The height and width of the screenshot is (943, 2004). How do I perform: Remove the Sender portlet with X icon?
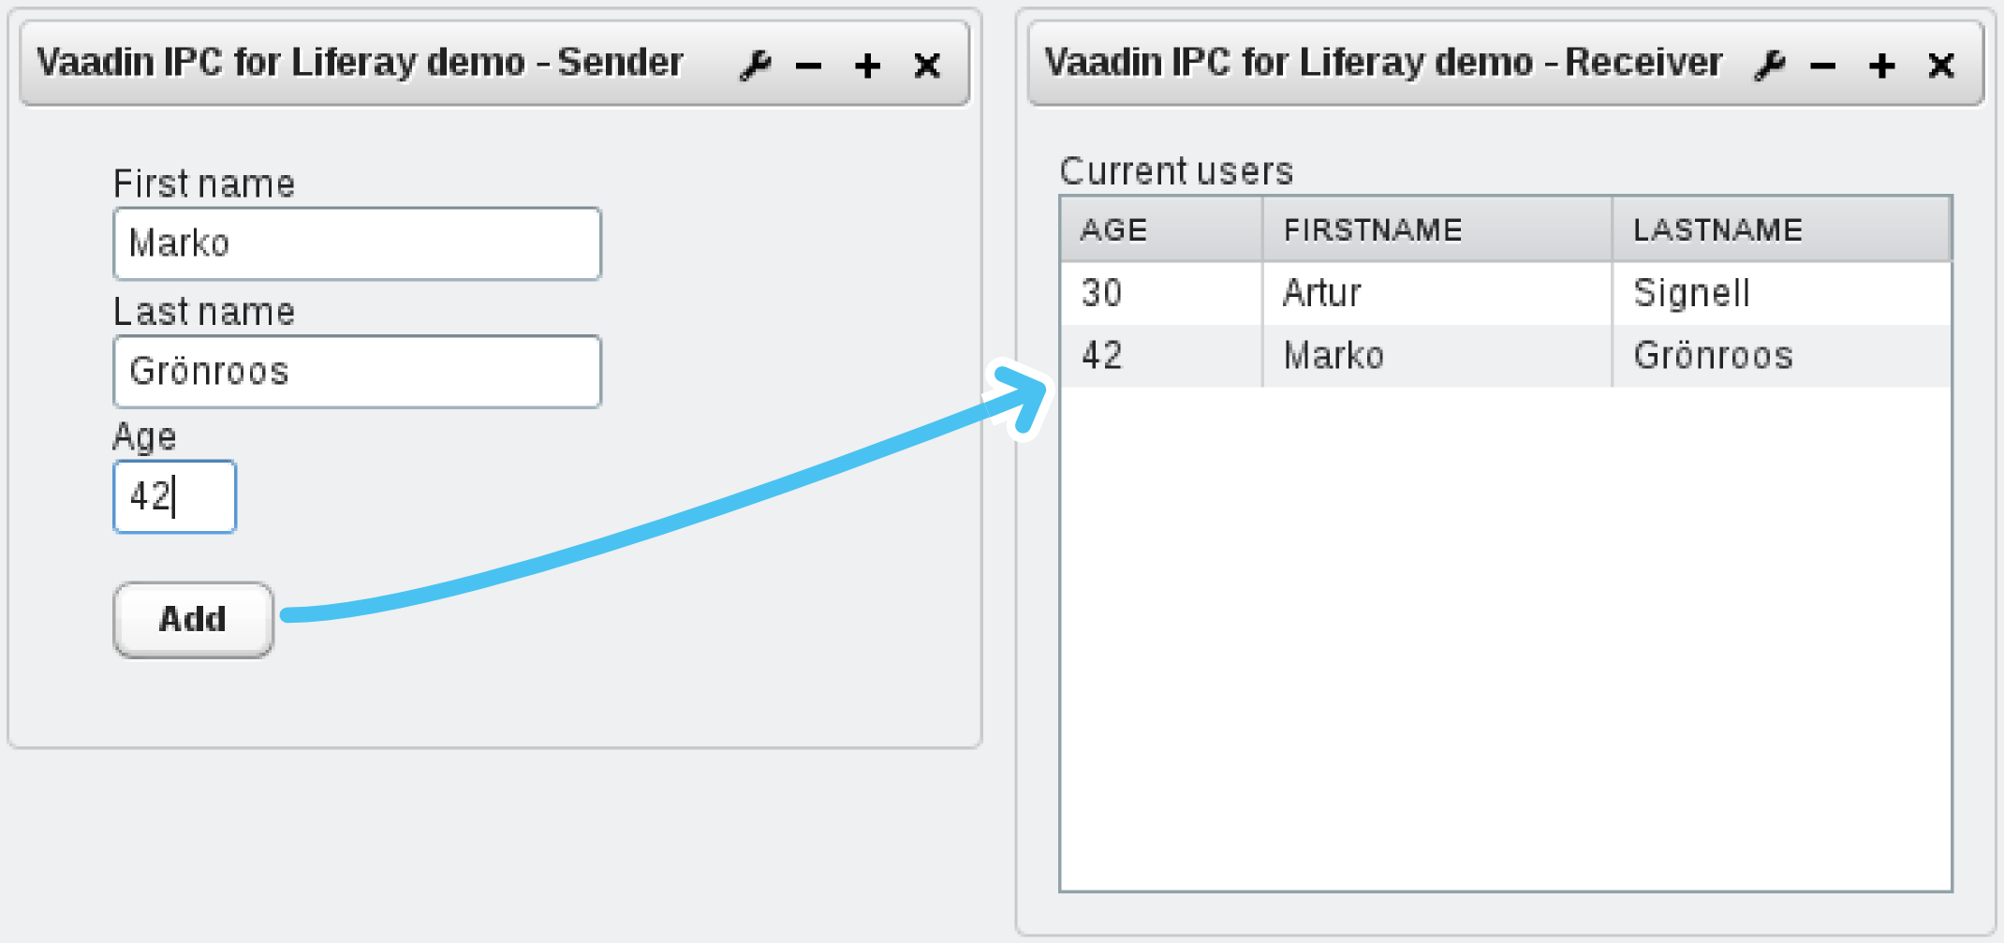[x=927, y=66]
